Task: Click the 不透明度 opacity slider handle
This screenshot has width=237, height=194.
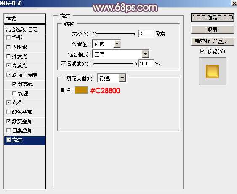Action: point(135,64)
